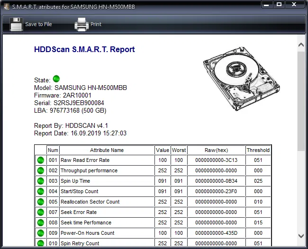The height and width of the screenshot is (249, 308).
Task: Click the HDDScan app icon in title bar
Action: coord(7,7)
